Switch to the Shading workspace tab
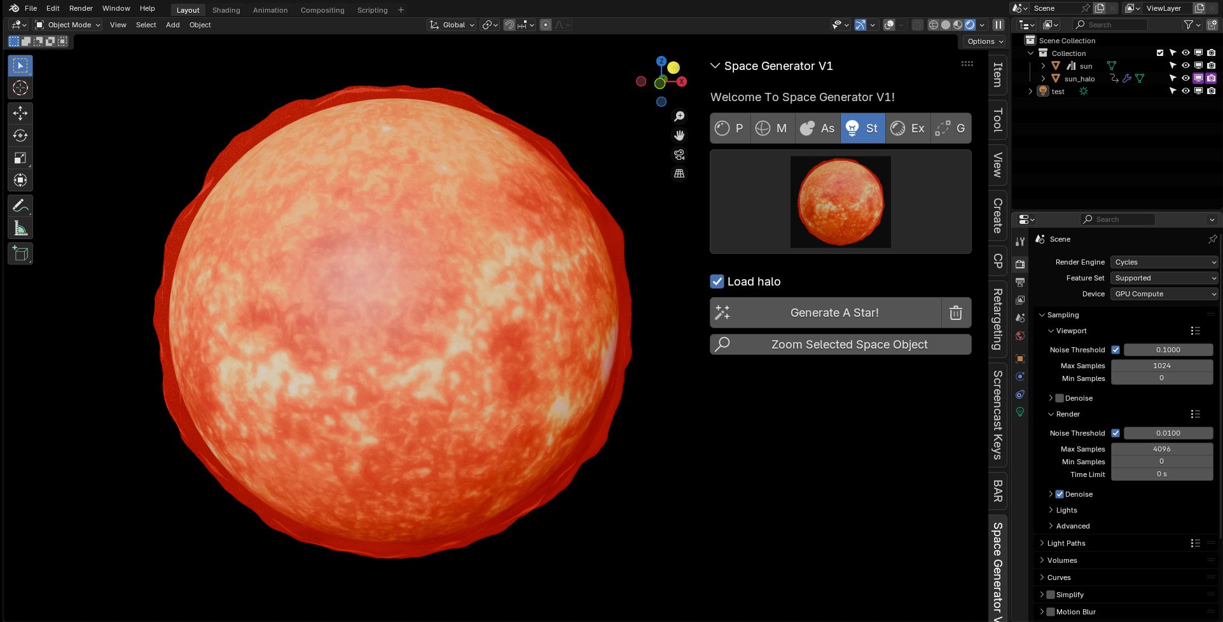 click(226, 10)
